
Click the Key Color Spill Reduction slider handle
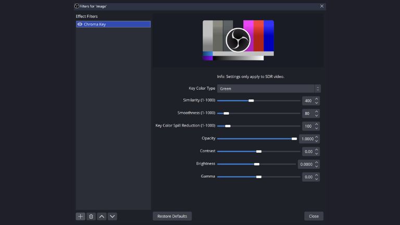pyautogui.click(x=228, y=126)
